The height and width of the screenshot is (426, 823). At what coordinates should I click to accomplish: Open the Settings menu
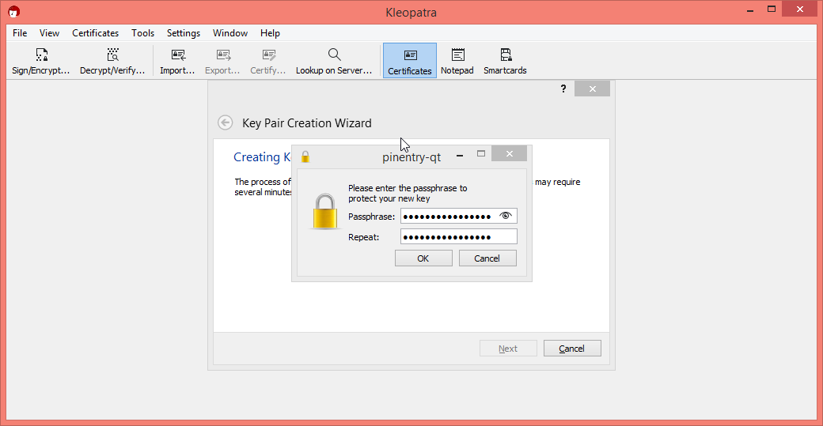pos(183,33)
